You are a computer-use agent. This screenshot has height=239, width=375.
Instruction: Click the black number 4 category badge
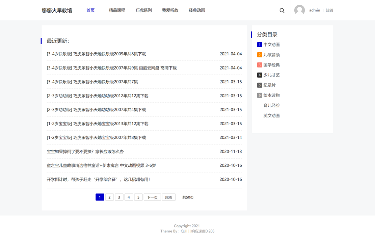(x=259, y=75)
